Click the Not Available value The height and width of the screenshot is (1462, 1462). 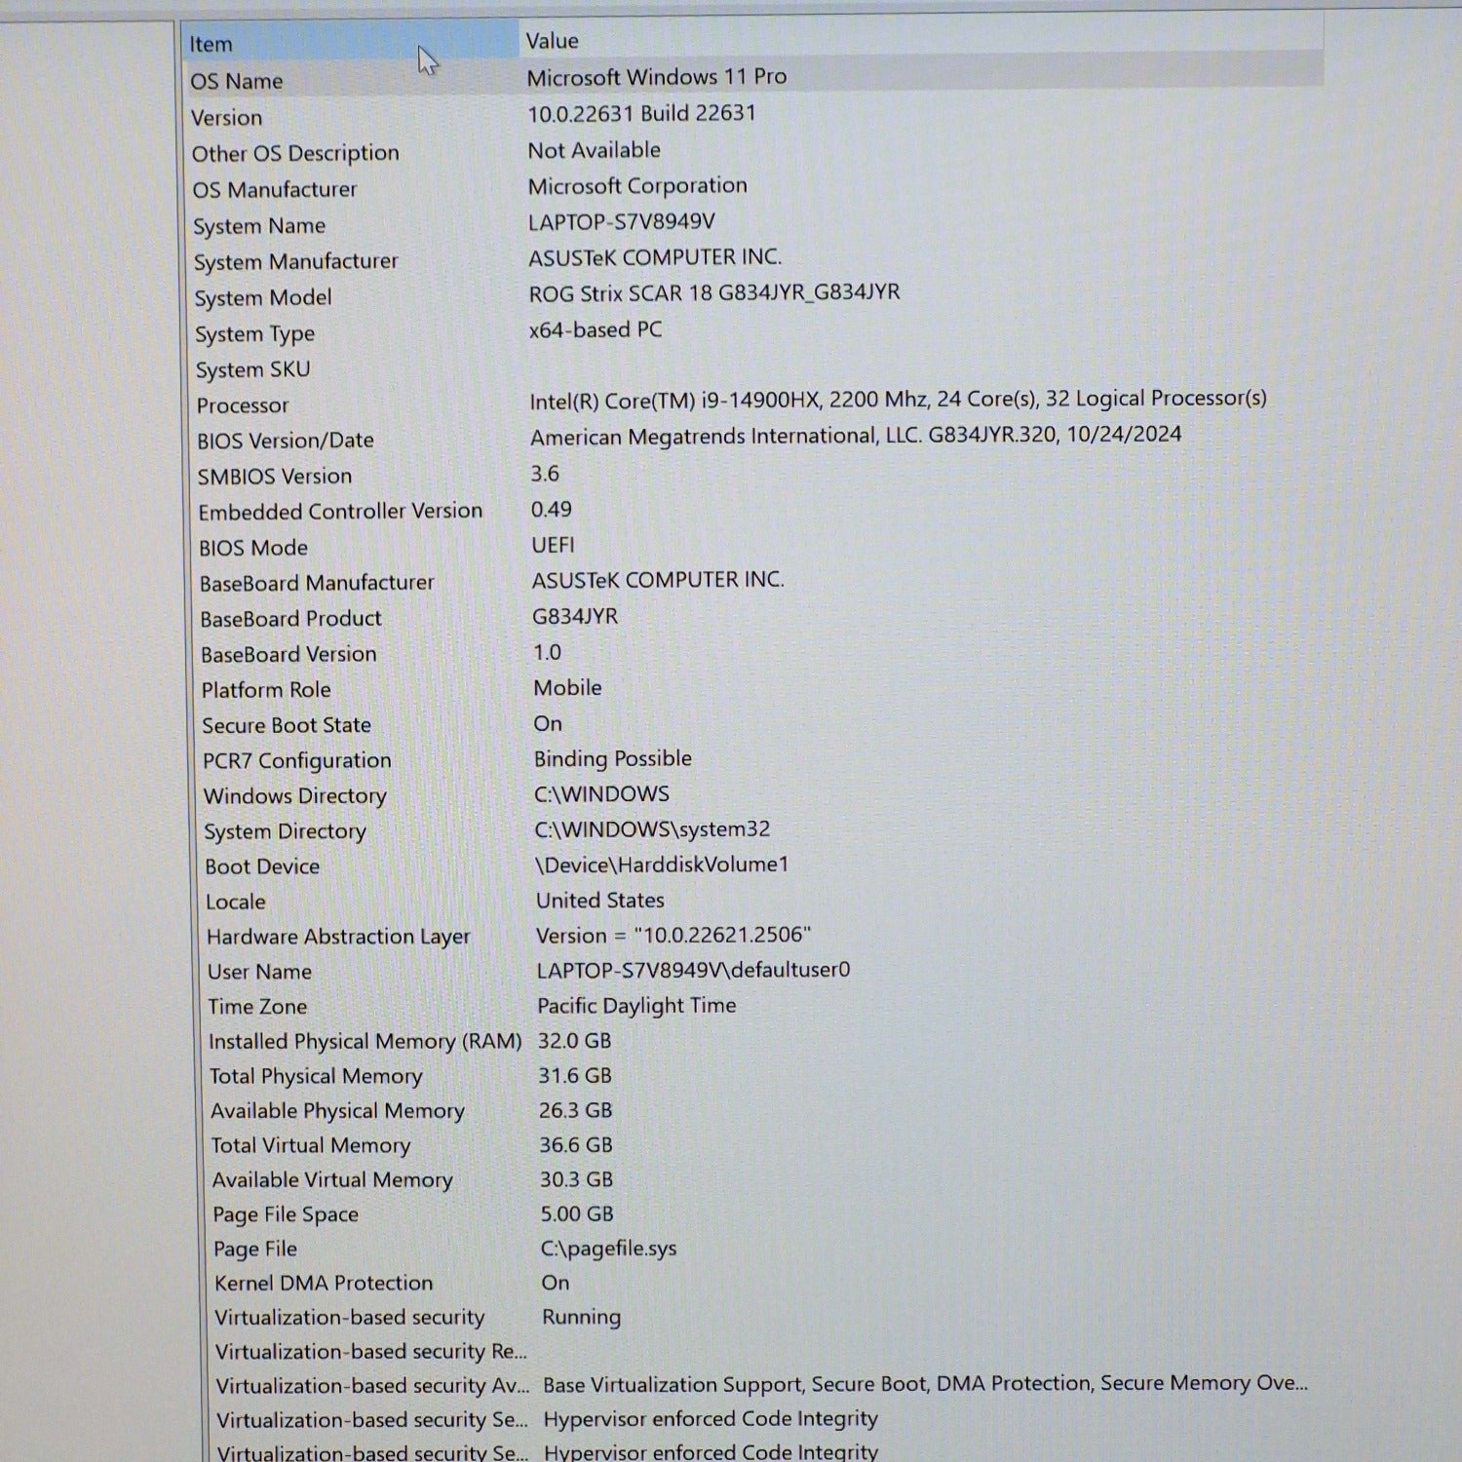[595, 150]
